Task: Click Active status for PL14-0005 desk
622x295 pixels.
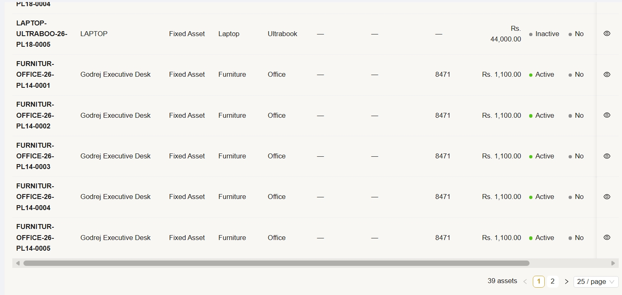Action: [544, 238]
